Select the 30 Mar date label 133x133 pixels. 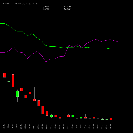tap(42, 126)
